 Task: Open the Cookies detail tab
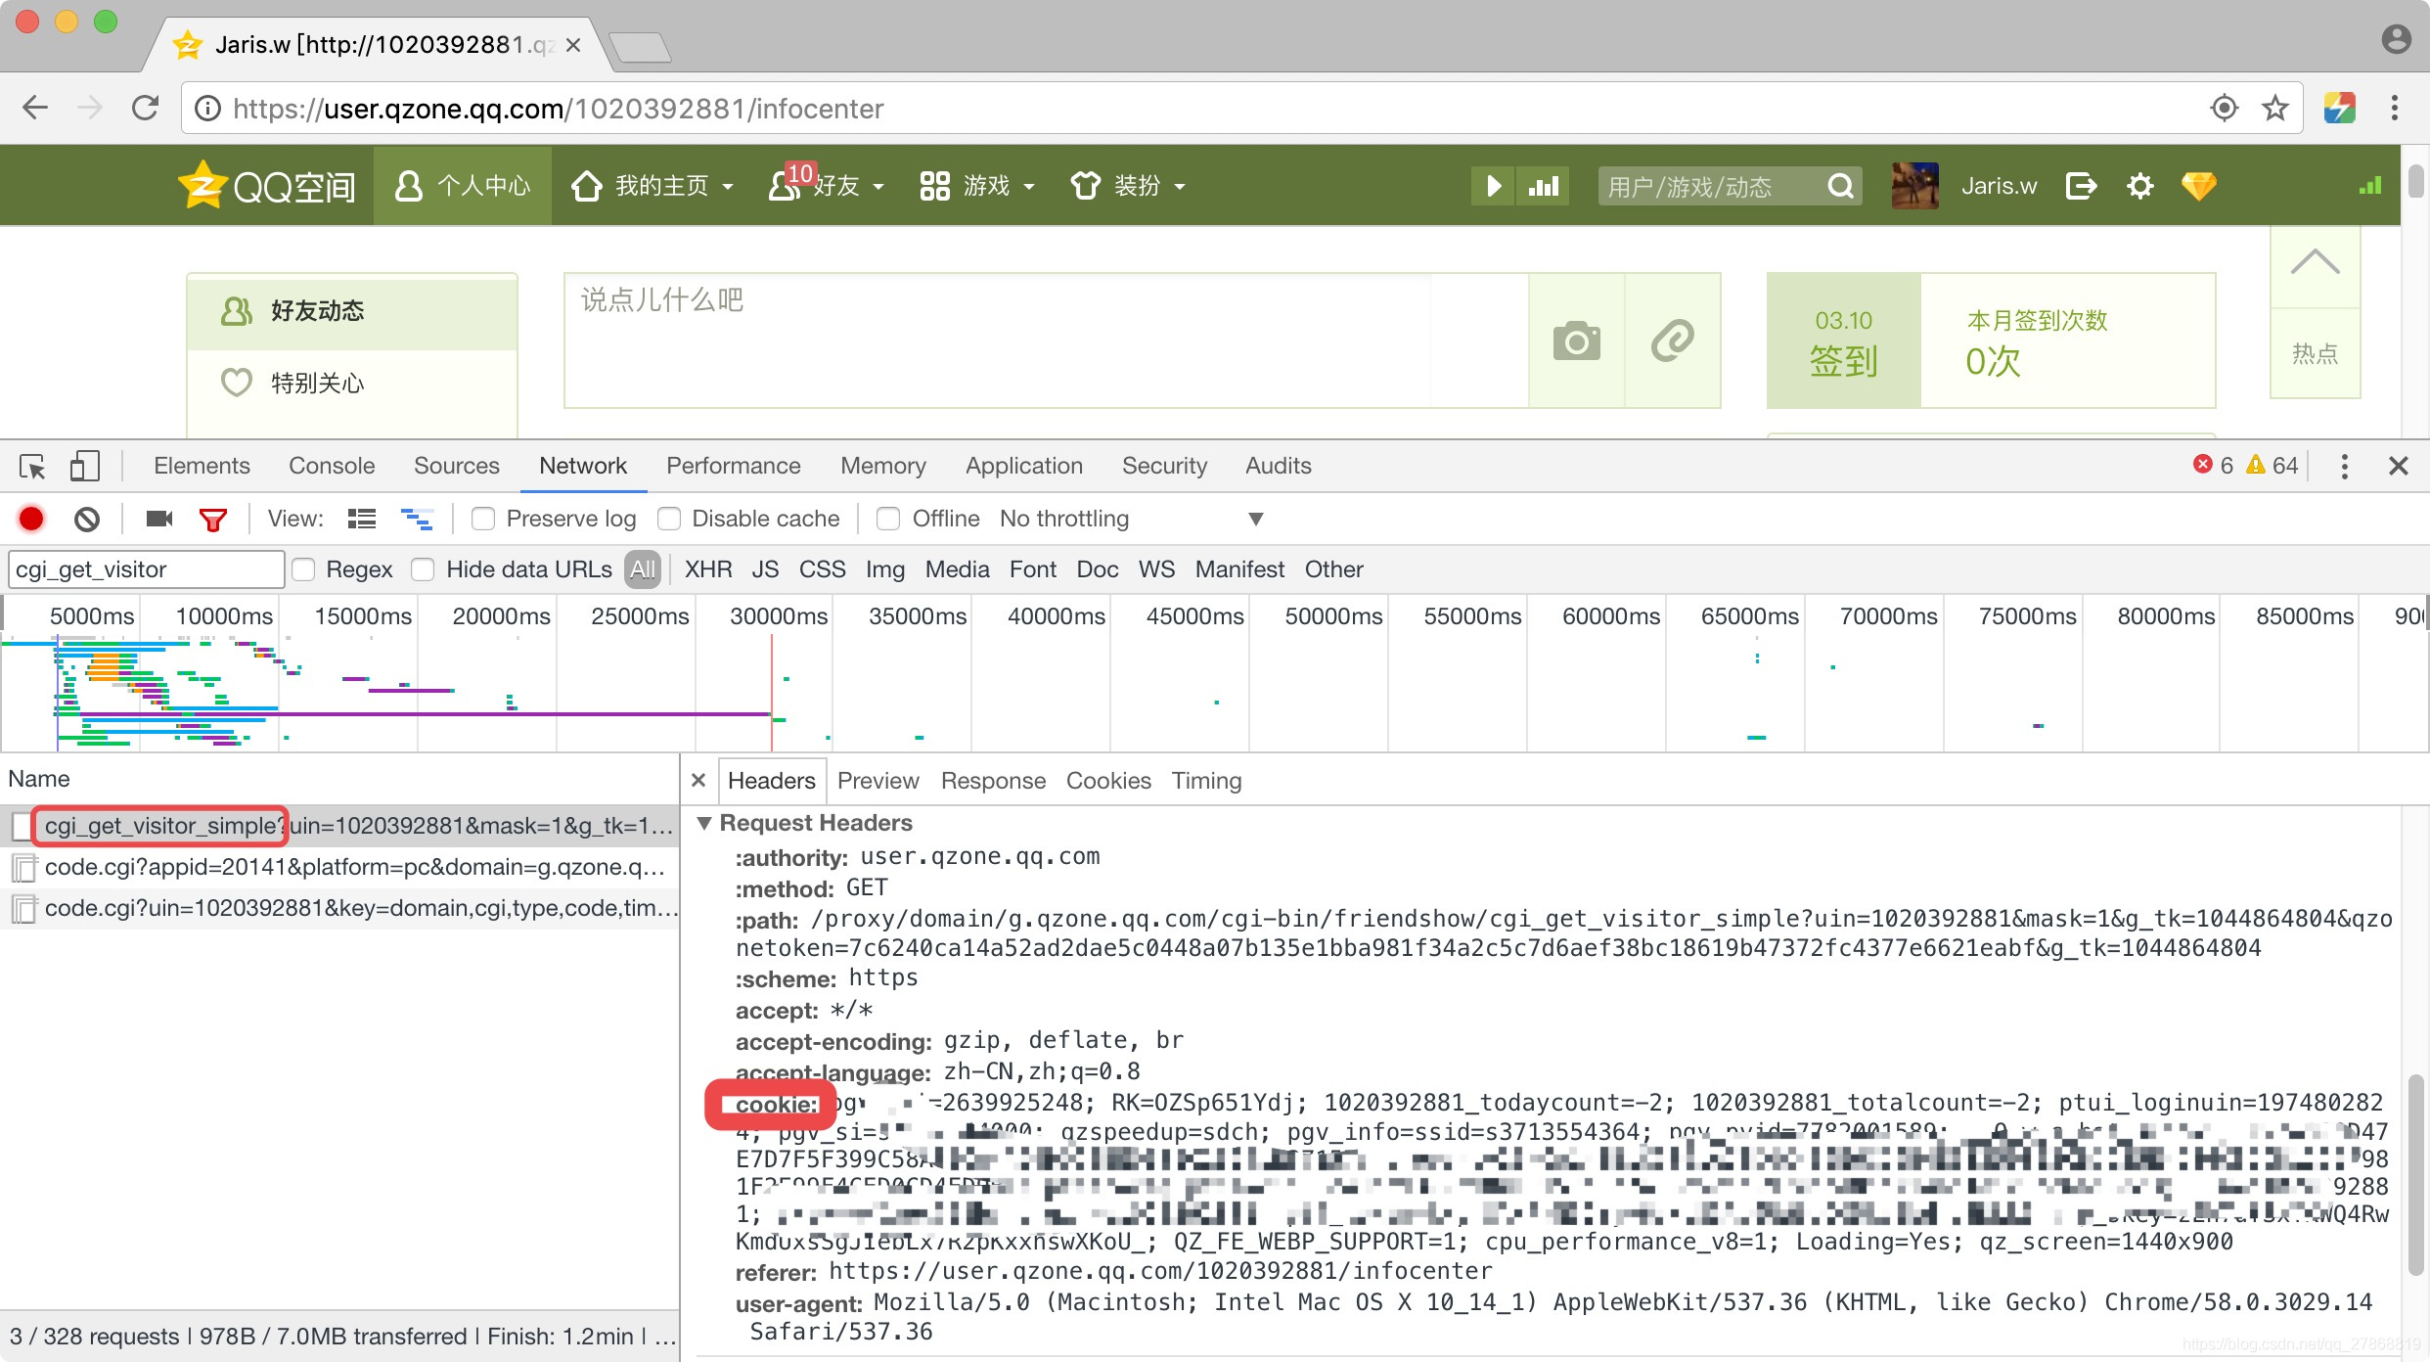point(1107,781)
